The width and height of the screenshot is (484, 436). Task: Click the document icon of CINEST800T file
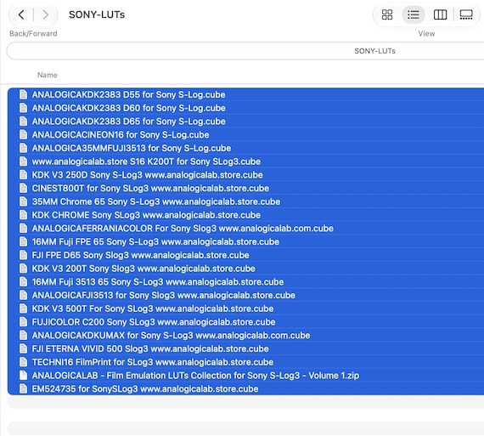23,188
